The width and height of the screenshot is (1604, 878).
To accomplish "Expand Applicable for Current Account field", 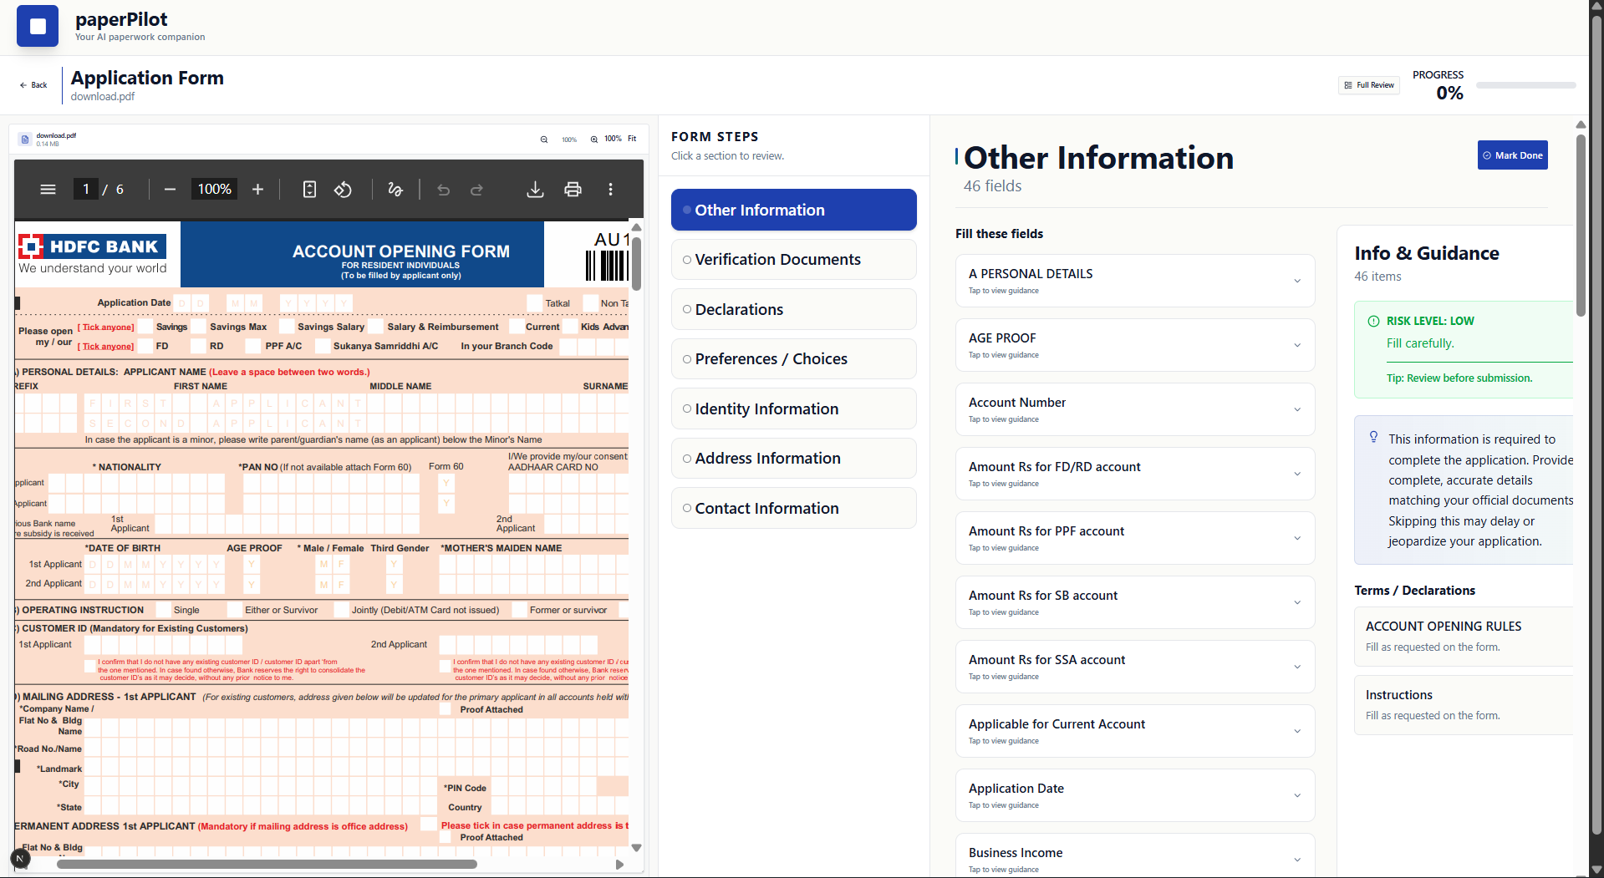I will pos(1135,731).
